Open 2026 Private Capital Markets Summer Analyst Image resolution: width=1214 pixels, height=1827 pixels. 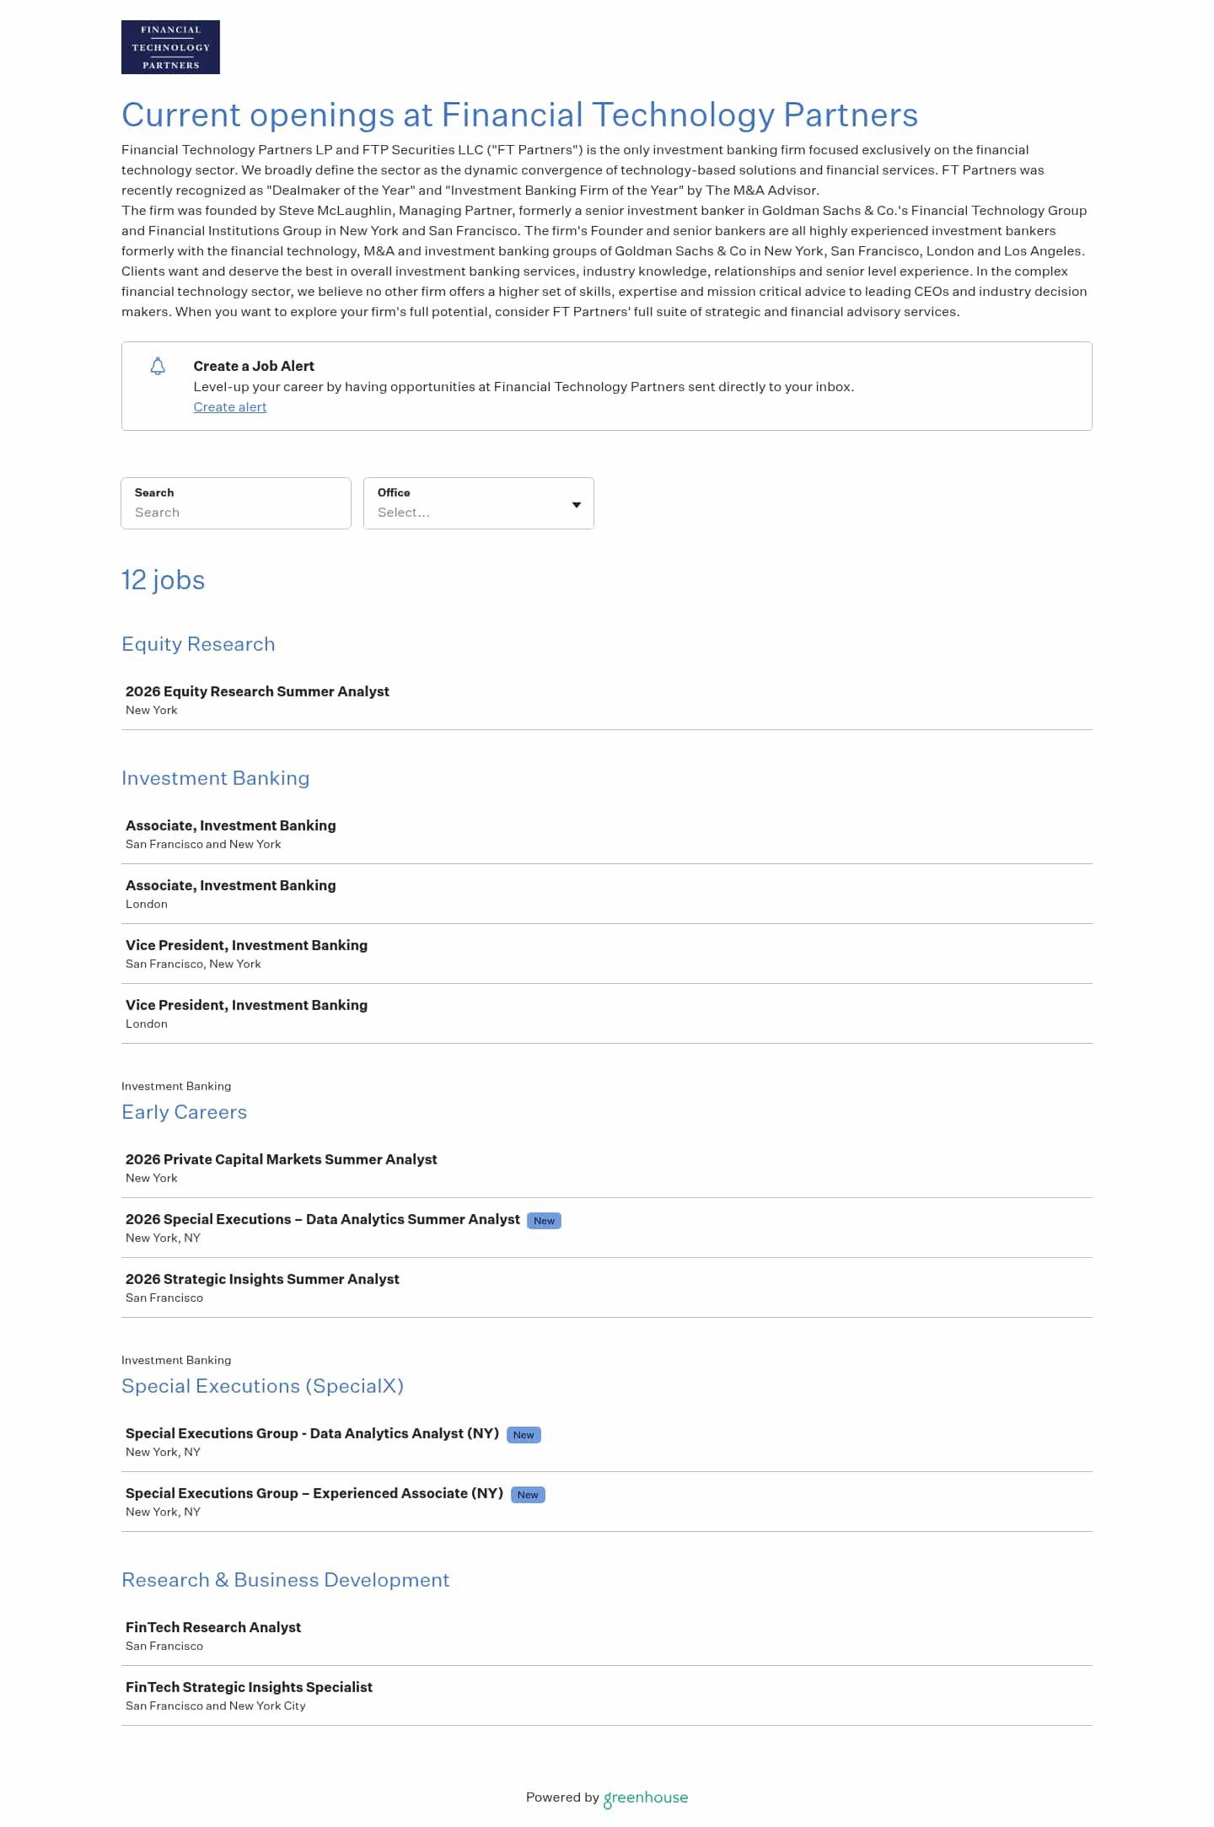coord(281,1159)
